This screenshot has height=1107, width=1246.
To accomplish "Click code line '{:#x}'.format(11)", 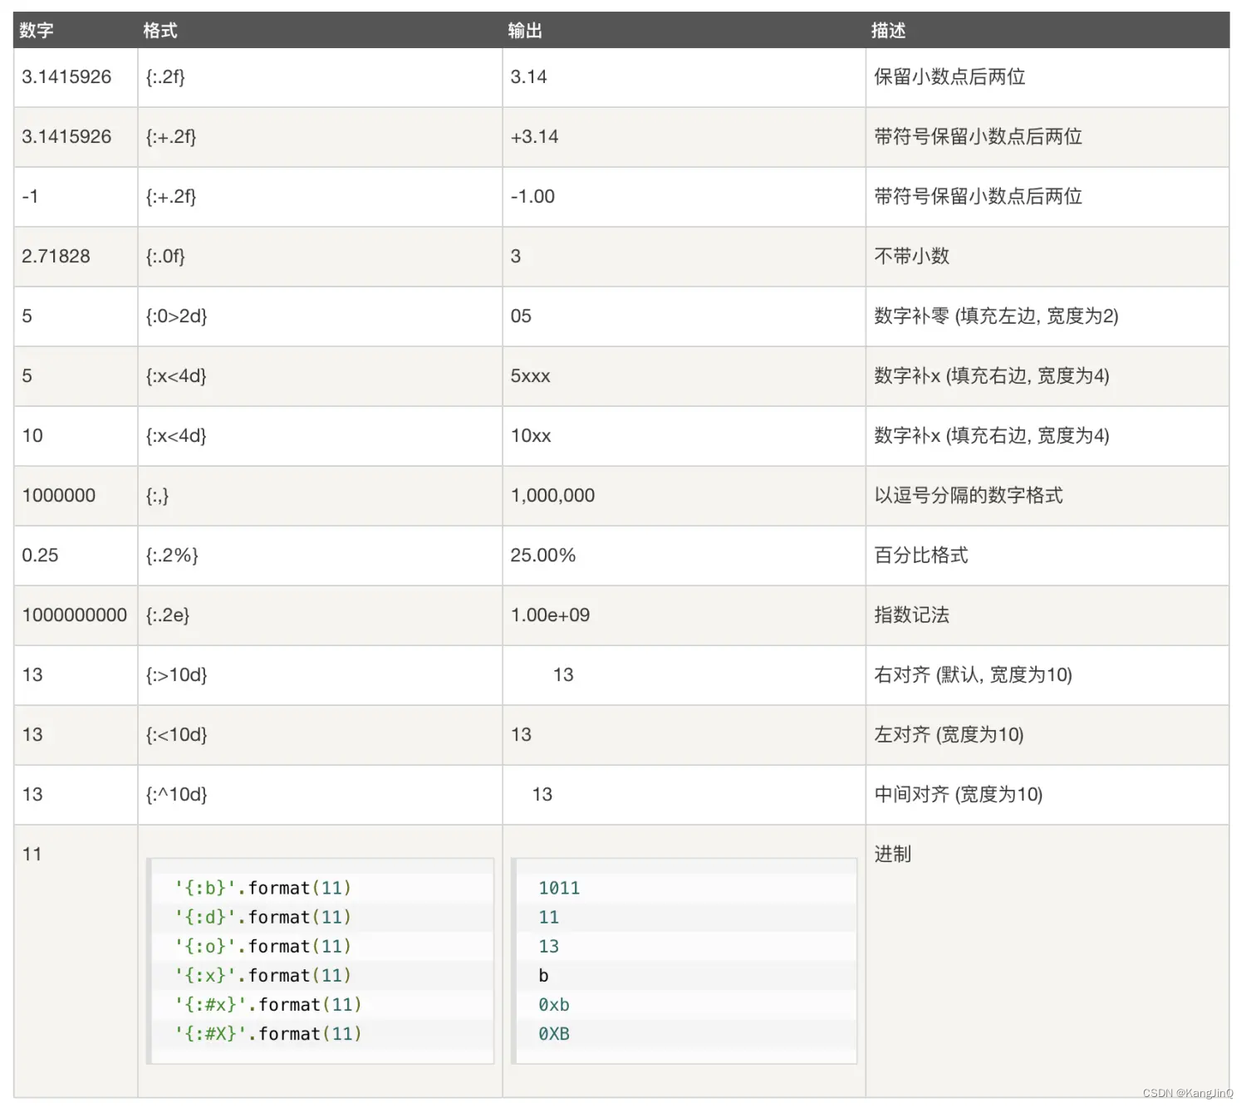I will (x=268, y=1005).
